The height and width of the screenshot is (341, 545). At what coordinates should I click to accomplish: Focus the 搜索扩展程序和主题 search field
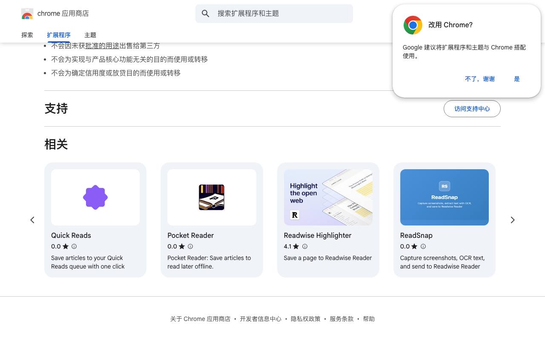(x=274, y=14)
